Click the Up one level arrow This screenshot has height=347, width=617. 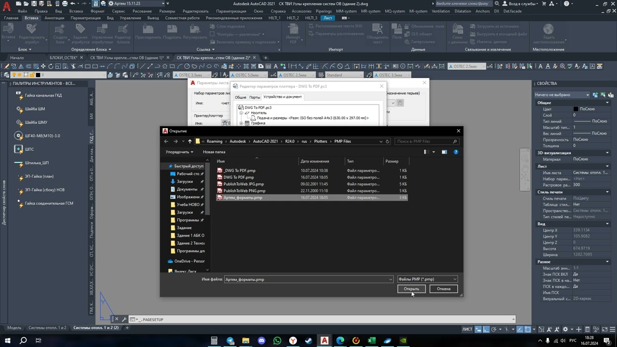click(190, 141)
